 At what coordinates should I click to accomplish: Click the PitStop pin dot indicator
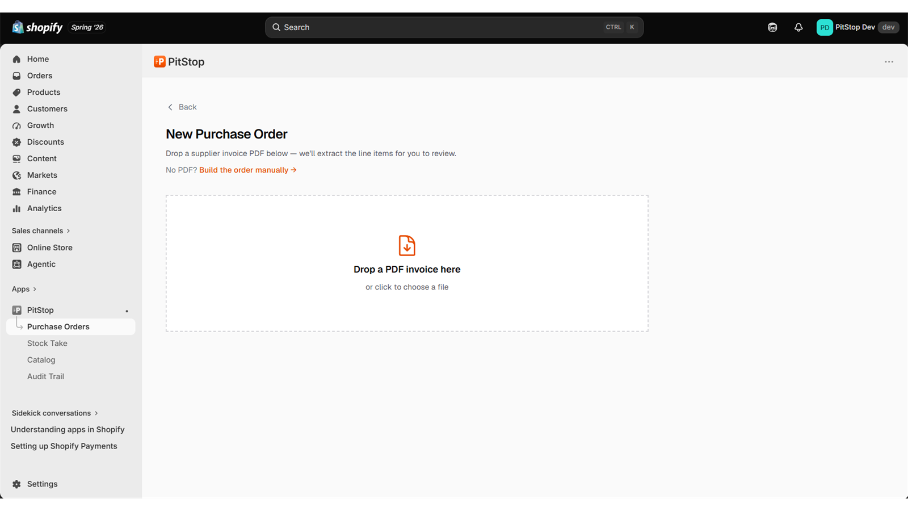[127, 311]
